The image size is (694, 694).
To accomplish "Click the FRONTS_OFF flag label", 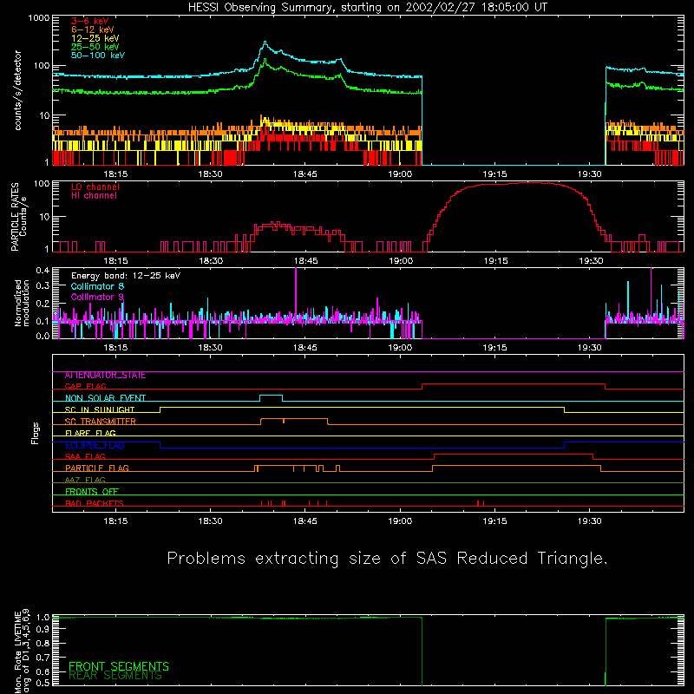I will coord(92,491).
